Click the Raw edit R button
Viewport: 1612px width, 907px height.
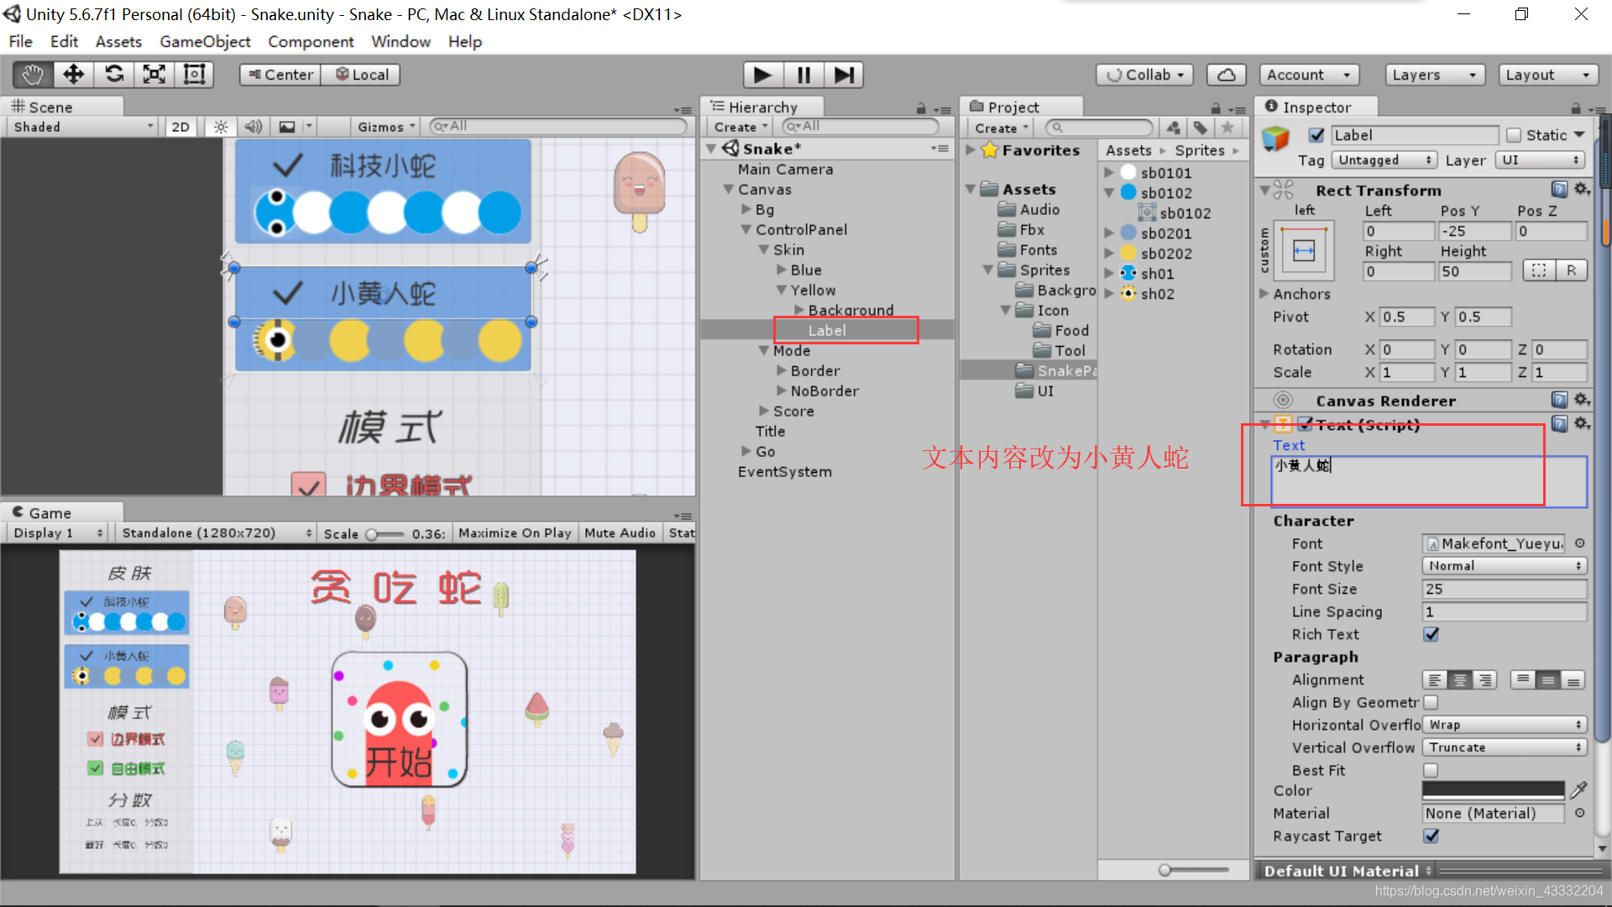tap(1571, 270)
